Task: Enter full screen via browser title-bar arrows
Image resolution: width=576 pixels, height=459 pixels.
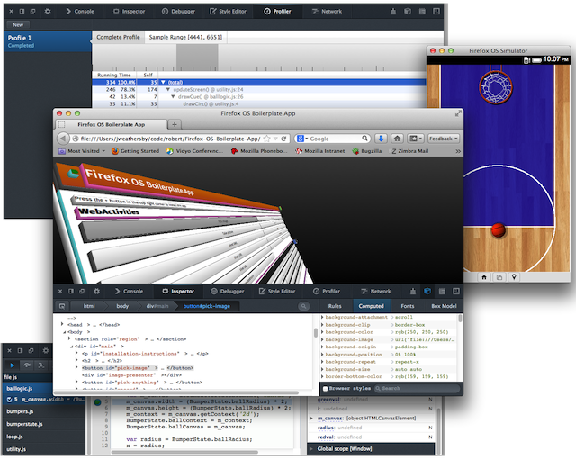Action: pos(458,113)
